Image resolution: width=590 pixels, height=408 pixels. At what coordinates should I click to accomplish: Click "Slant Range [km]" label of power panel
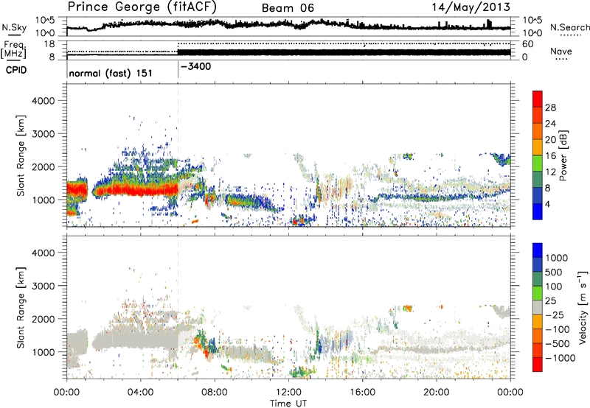coord(21,155)
